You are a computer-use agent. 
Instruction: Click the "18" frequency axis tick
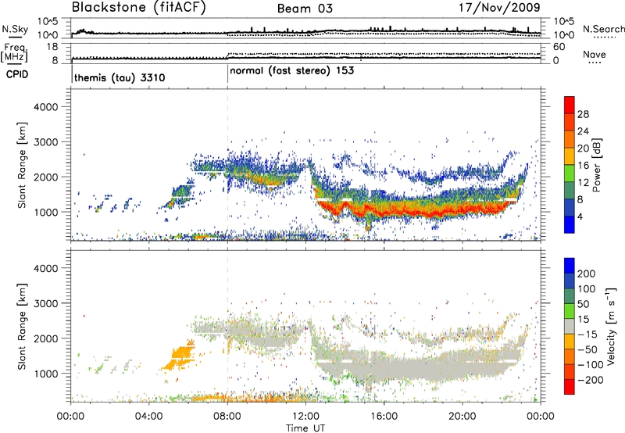click(x=52, y=47)
